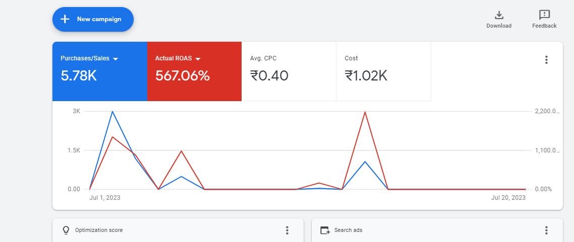Click the tallest red line peak

(x=365, y=112)
